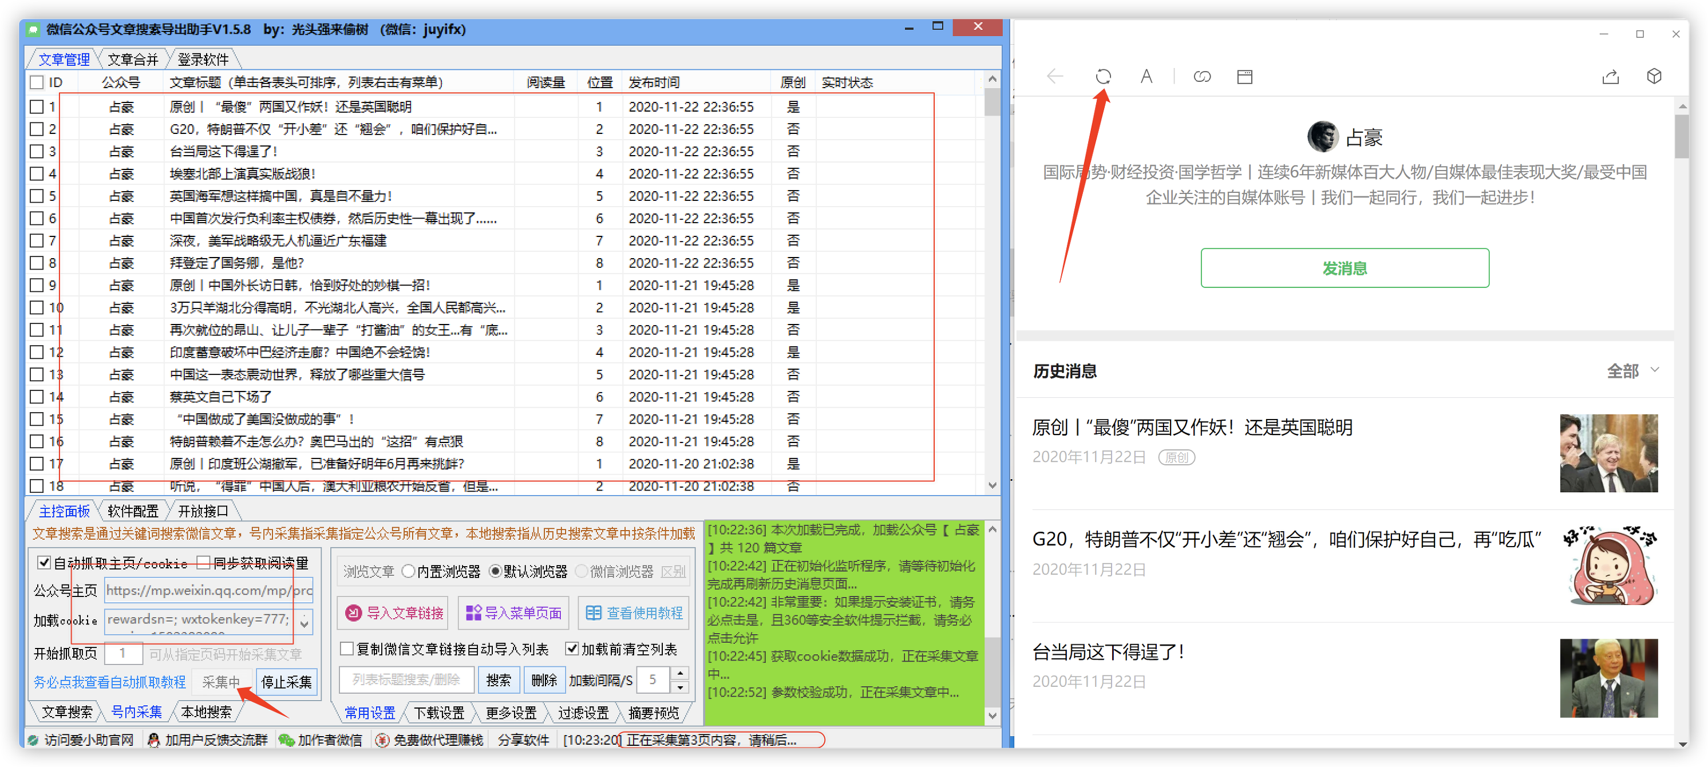
Task: Enable 复制微信文章链接自动导入列表 checkbox
Action: coord(346,649)
